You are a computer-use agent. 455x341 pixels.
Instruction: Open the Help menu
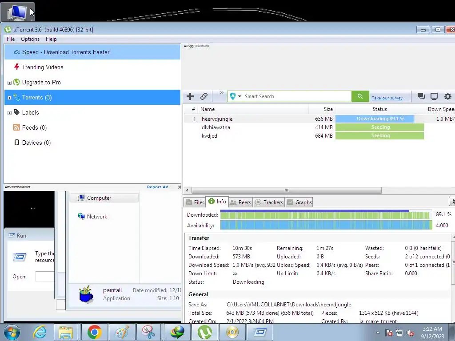[x=51, y=39]
